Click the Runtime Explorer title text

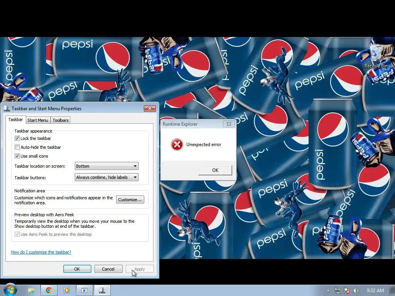pos(180,124)
